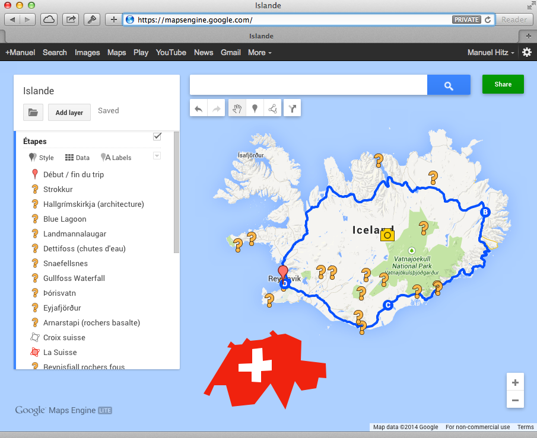Click the PRIVATE browsing badge
The height and width of the screenshot is (438, 537).
(x=466, y=20)
